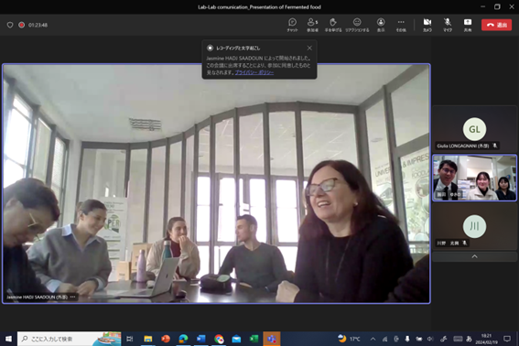The height and width of the screenshot is (346, 519).
Task: Click the share screen icon
Action: (x=468, y=25)
